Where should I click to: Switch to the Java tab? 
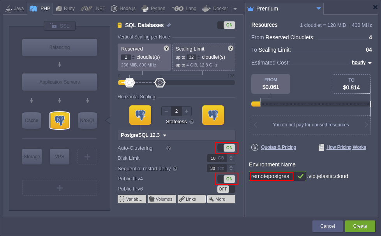[x=15, y=9]
